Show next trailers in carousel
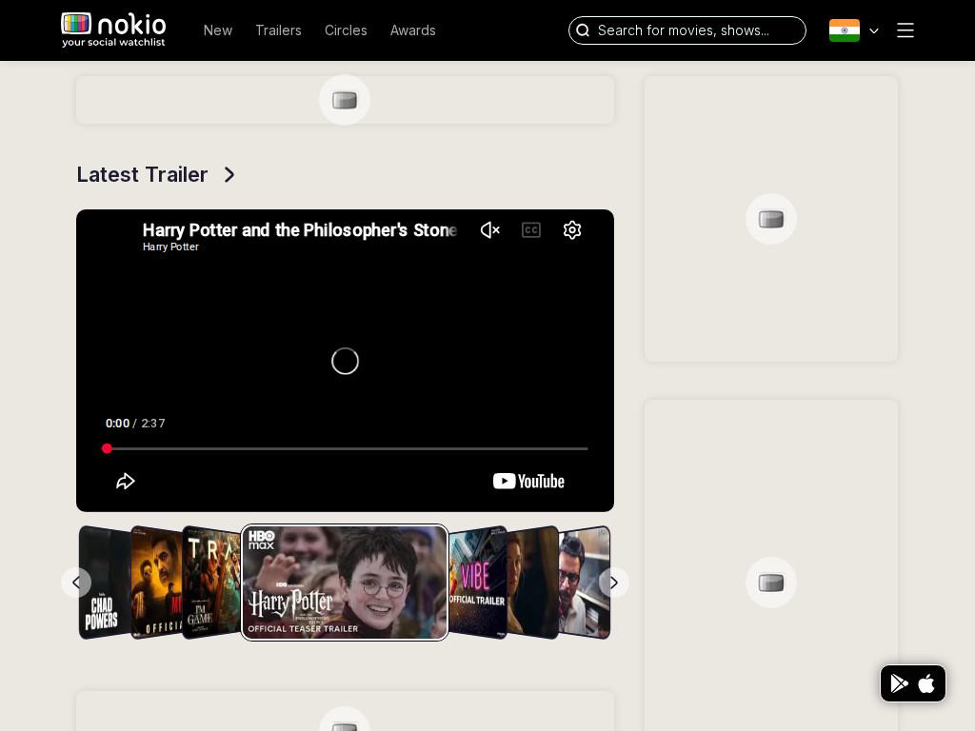Screen dimensions: 975x731 point(614,583)
